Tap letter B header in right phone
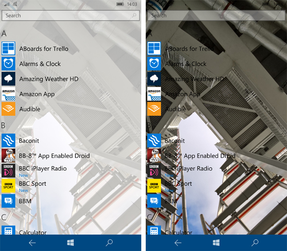287x251 pixels. pyautogui.click(x=149, y=125)
